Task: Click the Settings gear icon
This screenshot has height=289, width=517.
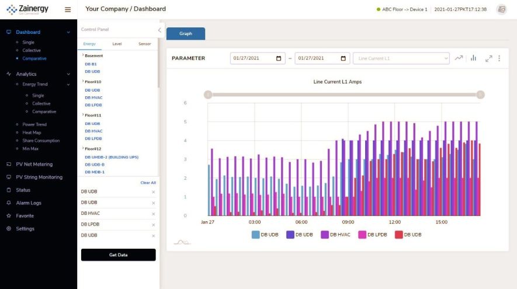Action: tap(9, 228)
